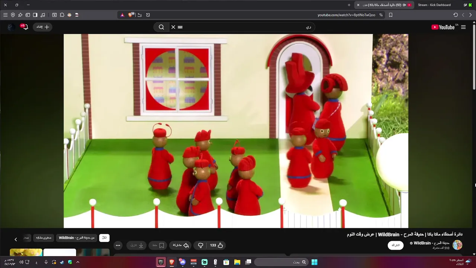This screenshot has width=476, height=268.
Task: Open the YouTube guide hamburger menu
Action: click(x=463, y=27)
